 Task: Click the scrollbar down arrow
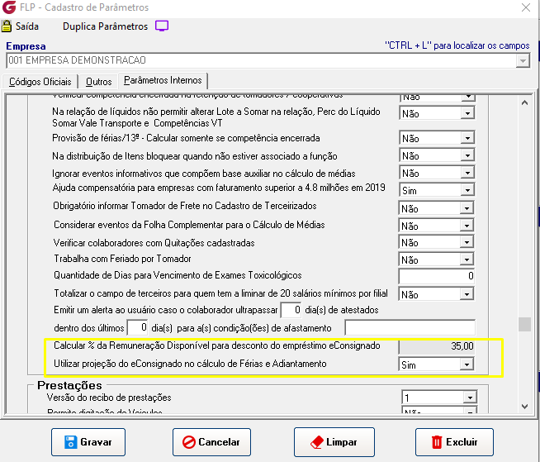[524, 407]
